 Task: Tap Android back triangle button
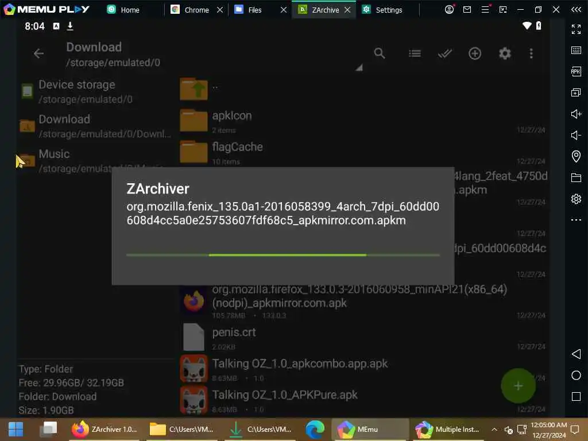pos(576,354)
